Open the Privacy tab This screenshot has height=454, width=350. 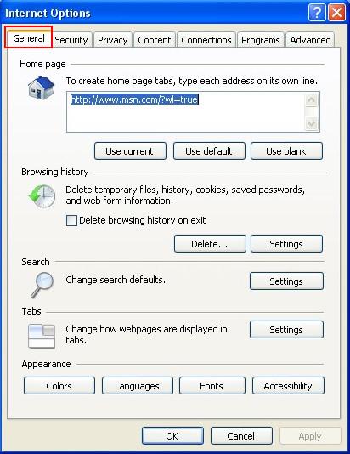point(112,40)
